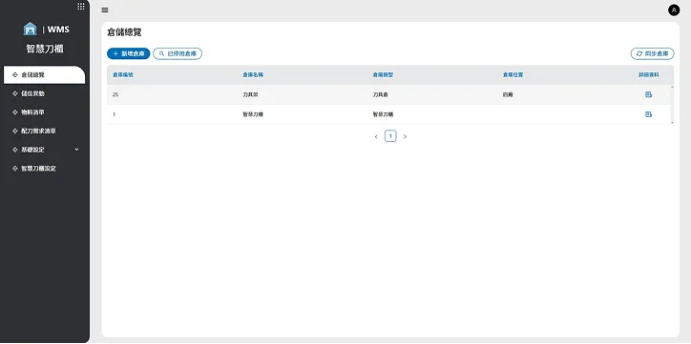
Task: Open the detail icon for warehouse 1
Action: (x=648, y=114)
